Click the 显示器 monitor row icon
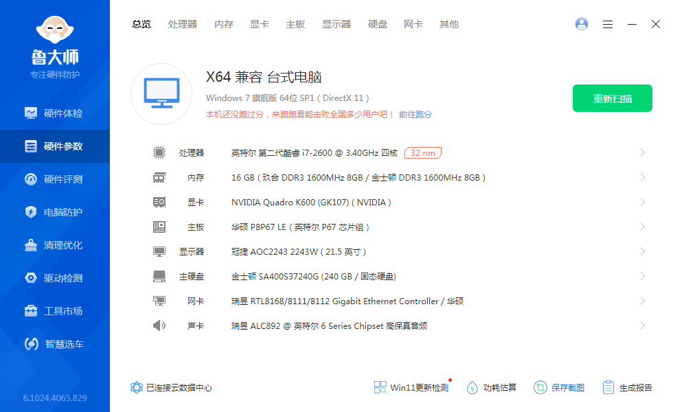This screenshot has height=412, width=673. 159,251
